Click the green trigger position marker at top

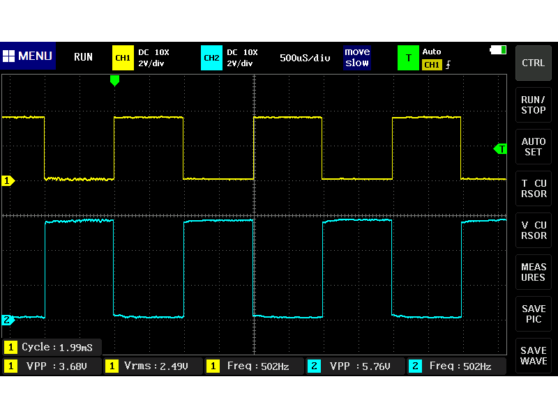point(115,80)
